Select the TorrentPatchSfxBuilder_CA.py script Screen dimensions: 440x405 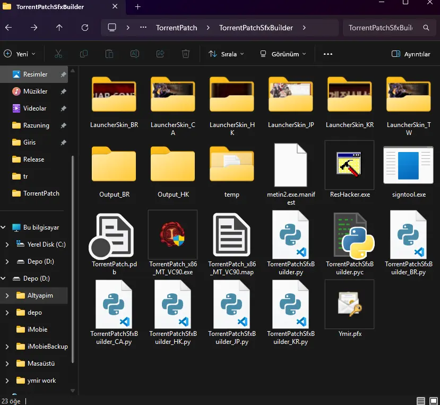pyautogui.click(x=114, y=304)
